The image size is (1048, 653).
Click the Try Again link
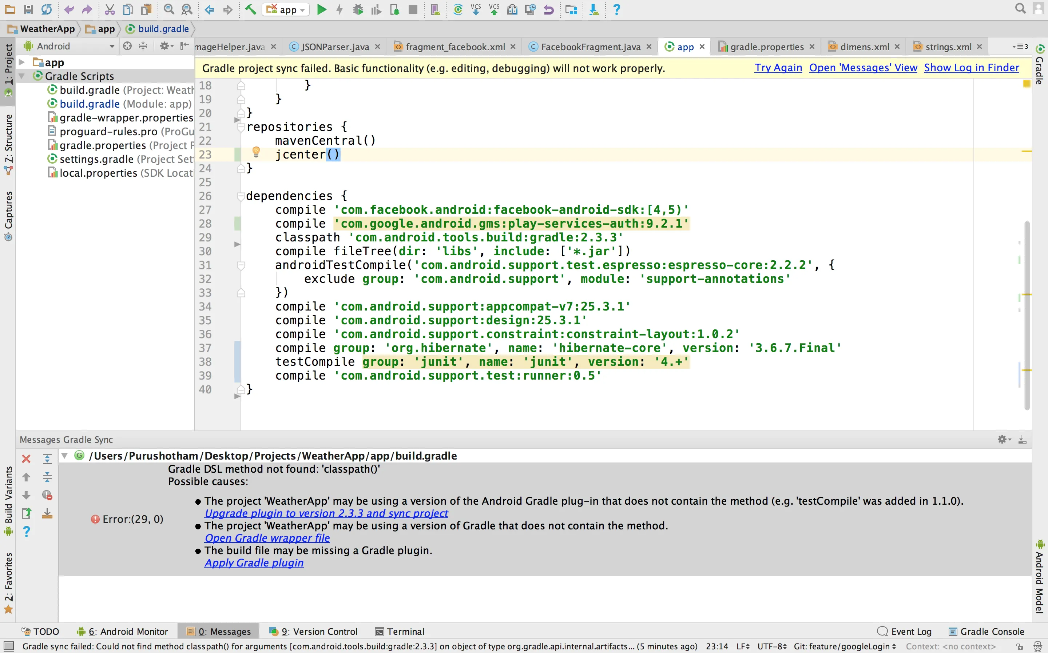pyautogui.click(x=778, y=68)
